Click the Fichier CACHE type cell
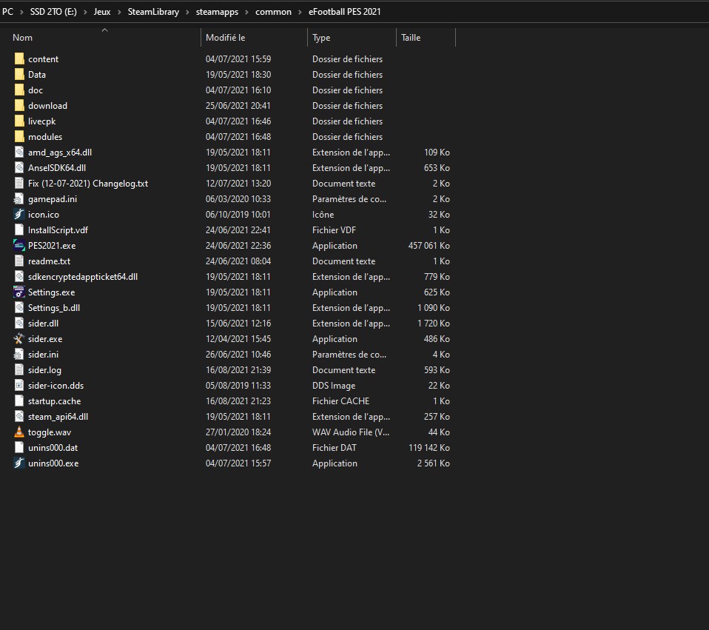This screenshot has width=709, height=630. pos(341,401)
